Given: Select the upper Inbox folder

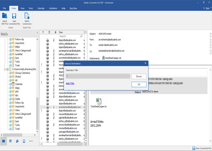Looking at the screenshot, I should [x=18, y=47].
